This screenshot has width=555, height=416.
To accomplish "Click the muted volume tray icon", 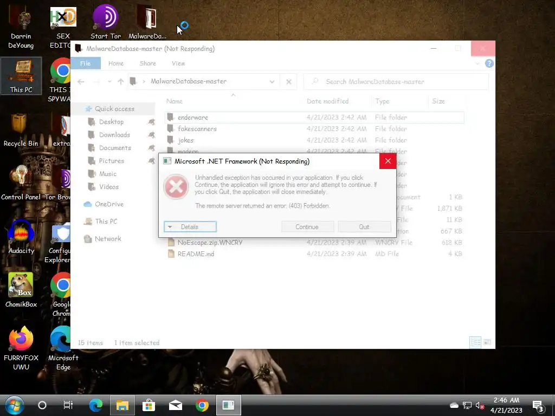I will click(480, 405).
